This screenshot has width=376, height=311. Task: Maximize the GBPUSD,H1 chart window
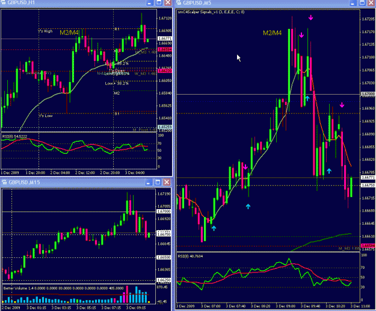point(158,2)
